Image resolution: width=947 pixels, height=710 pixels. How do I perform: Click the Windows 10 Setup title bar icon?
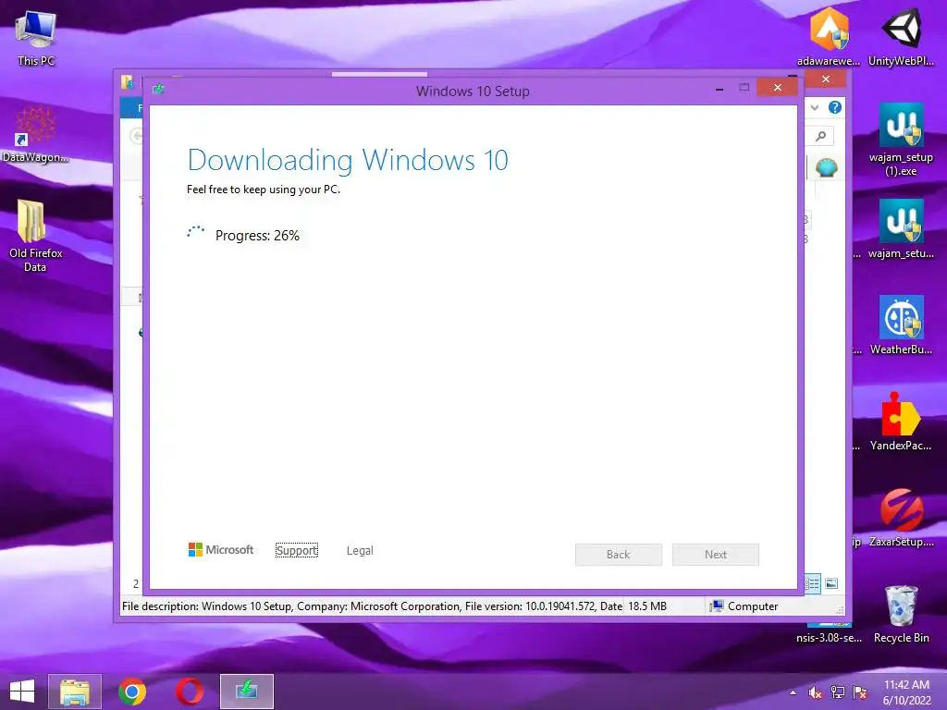point(158,90)
